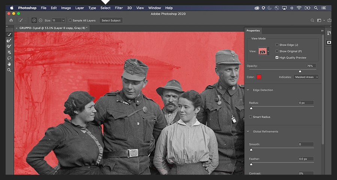
Task: Select the Refine Edge Brush tool
Action: click(9, 40)
